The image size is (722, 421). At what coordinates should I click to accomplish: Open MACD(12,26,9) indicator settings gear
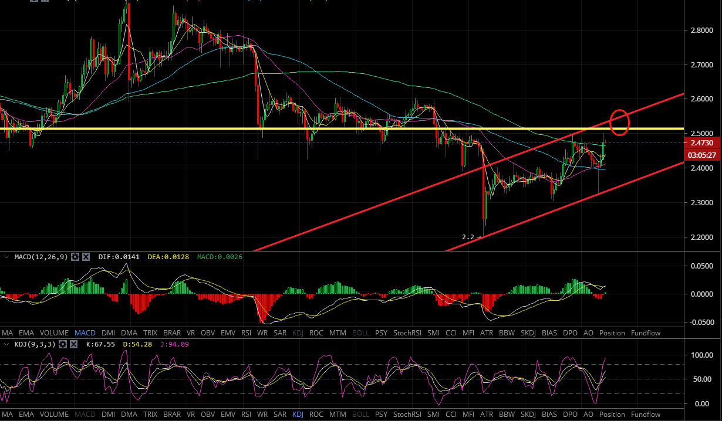point(75,257)
